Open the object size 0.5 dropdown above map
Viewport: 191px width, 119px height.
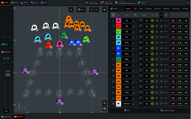click(x=81, y=10)
